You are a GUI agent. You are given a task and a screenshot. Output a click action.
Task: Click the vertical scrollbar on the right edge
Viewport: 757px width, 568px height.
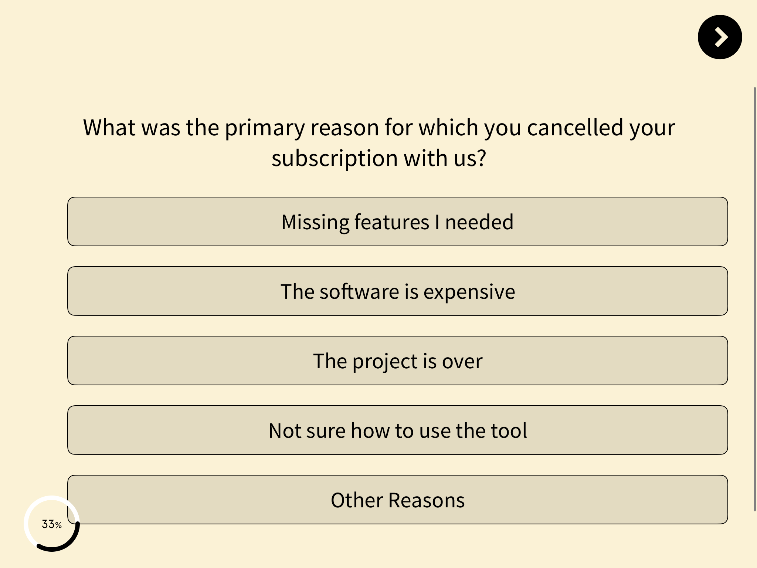tap(755, 299)
